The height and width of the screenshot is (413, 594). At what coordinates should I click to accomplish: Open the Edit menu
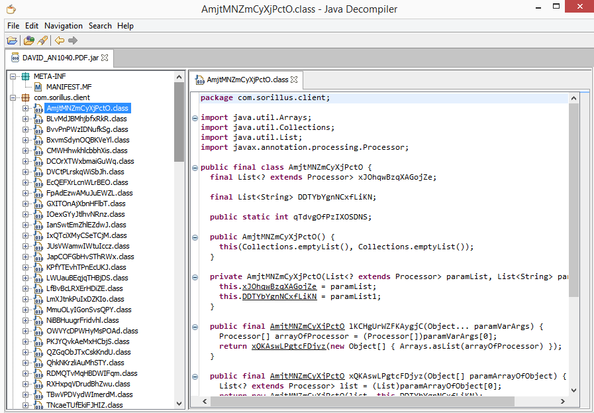pyautogui.click(x=32, y=26)
